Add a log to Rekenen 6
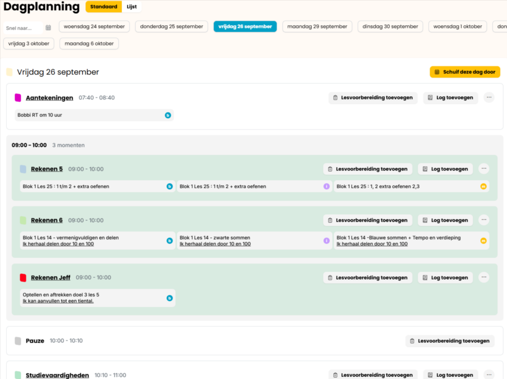The height and width of the screenshot is (379, 507). 445,220
